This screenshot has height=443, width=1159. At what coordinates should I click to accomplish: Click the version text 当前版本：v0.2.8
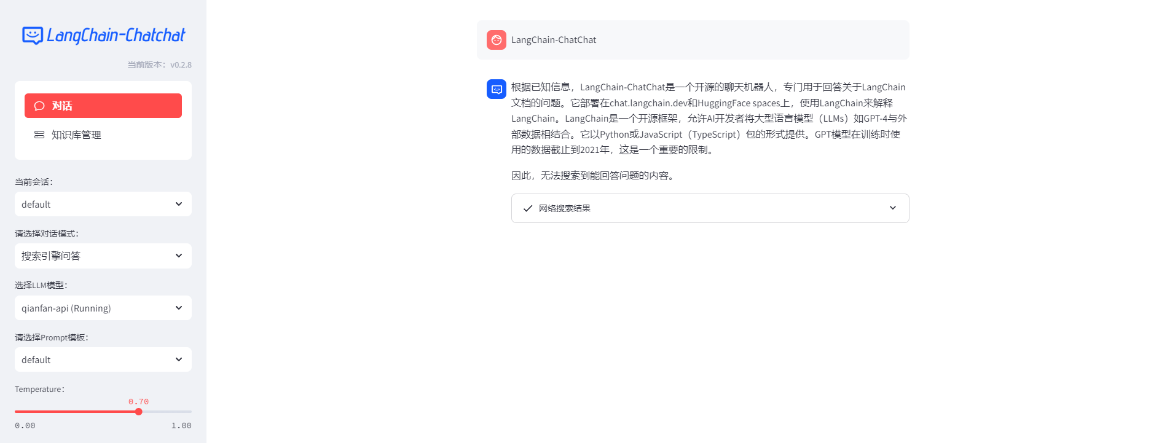[160, 65]
